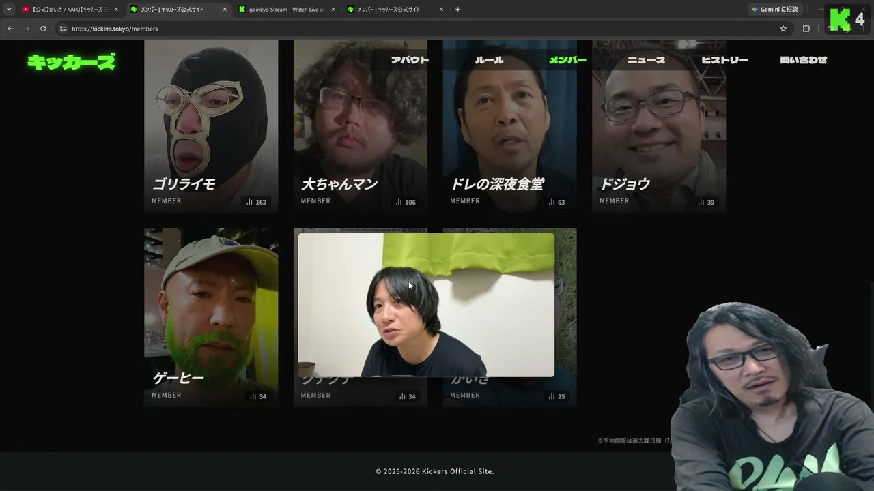The image size is (874, 491).
Task: Click the ゴリライモ member name
Action: point(184,184)
